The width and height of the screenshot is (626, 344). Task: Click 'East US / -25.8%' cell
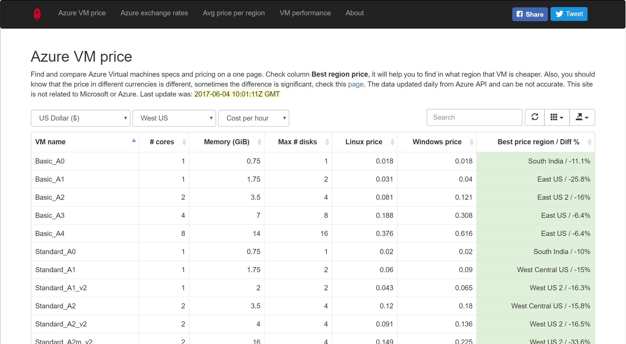click(535, 179)
